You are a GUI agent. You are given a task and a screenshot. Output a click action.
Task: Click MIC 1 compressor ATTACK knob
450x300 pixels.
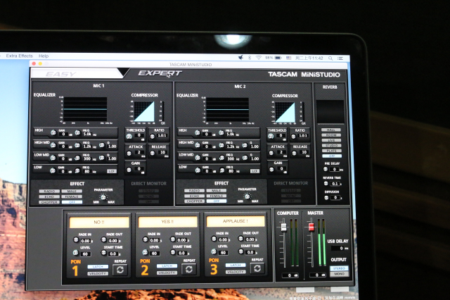tap(129, 154)
